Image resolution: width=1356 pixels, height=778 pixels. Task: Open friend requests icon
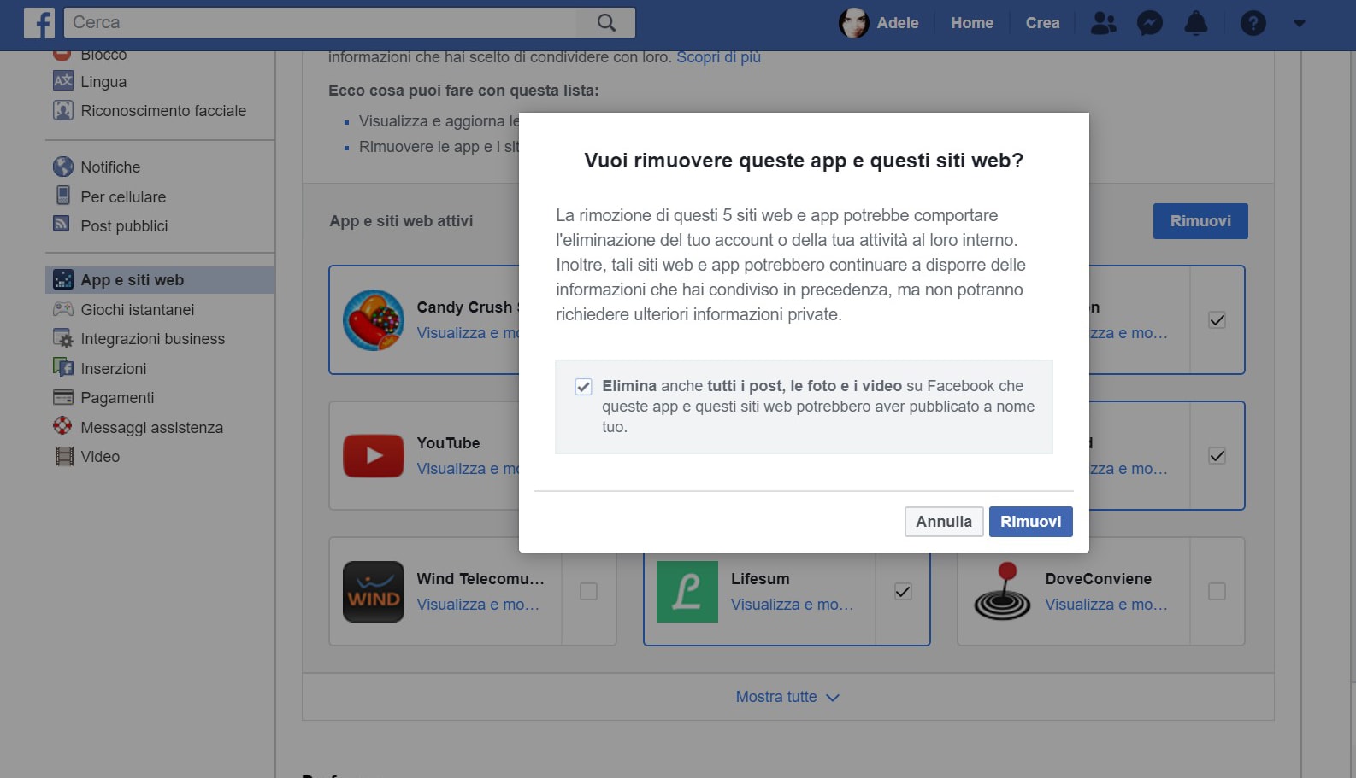[x=1104, y=23]
